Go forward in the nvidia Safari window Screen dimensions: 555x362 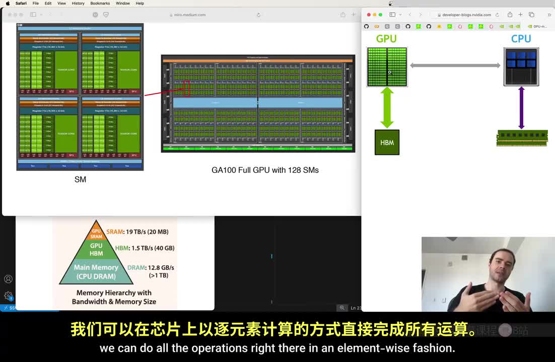click(x=421, y=15)
